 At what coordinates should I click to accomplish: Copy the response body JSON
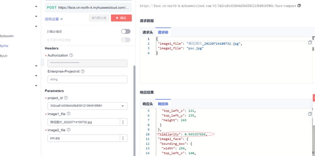pos(310,114)
